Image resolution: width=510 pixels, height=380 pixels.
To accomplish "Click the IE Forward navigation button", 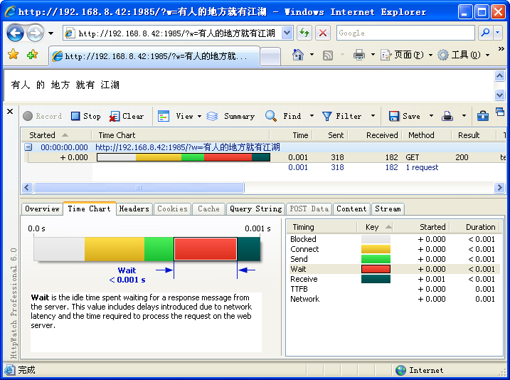I will [35, 33].
